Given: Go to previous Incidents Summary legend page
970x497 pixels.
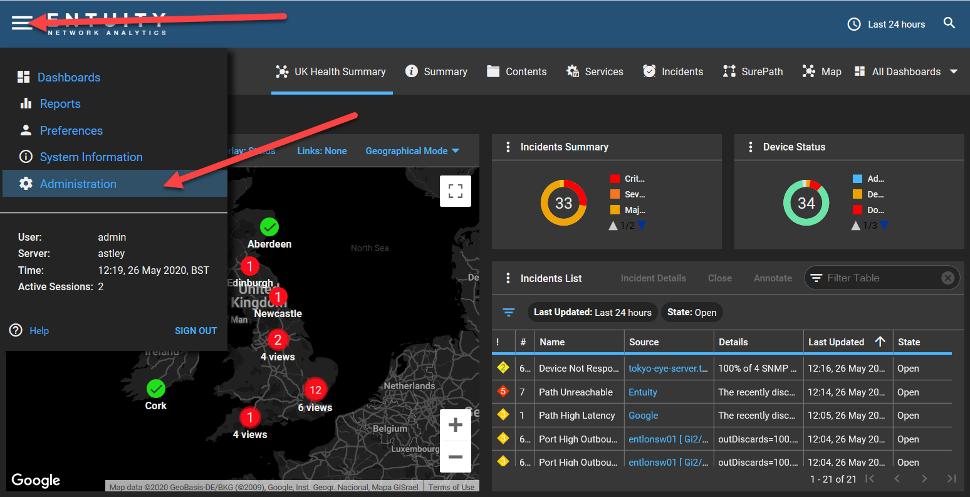Looking at the screenshot, I should tap(613, 226).
